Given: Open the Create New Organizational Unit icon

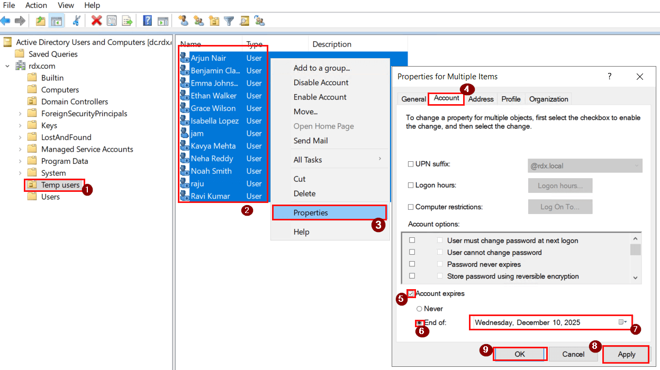Looking at the screenshot, I should point(213,21).
